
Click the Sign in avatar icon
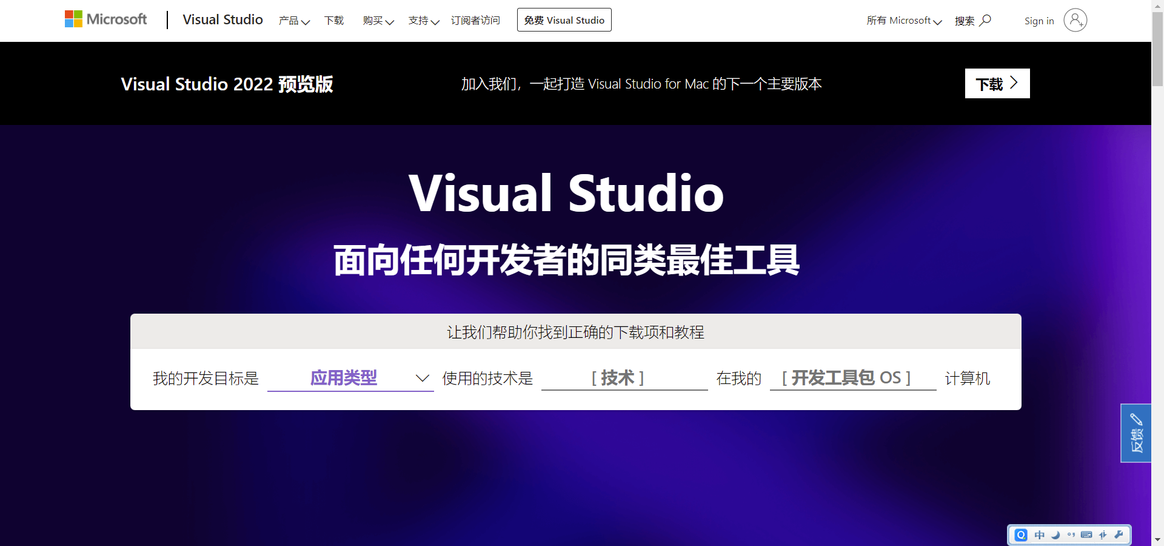[1075, 20]
